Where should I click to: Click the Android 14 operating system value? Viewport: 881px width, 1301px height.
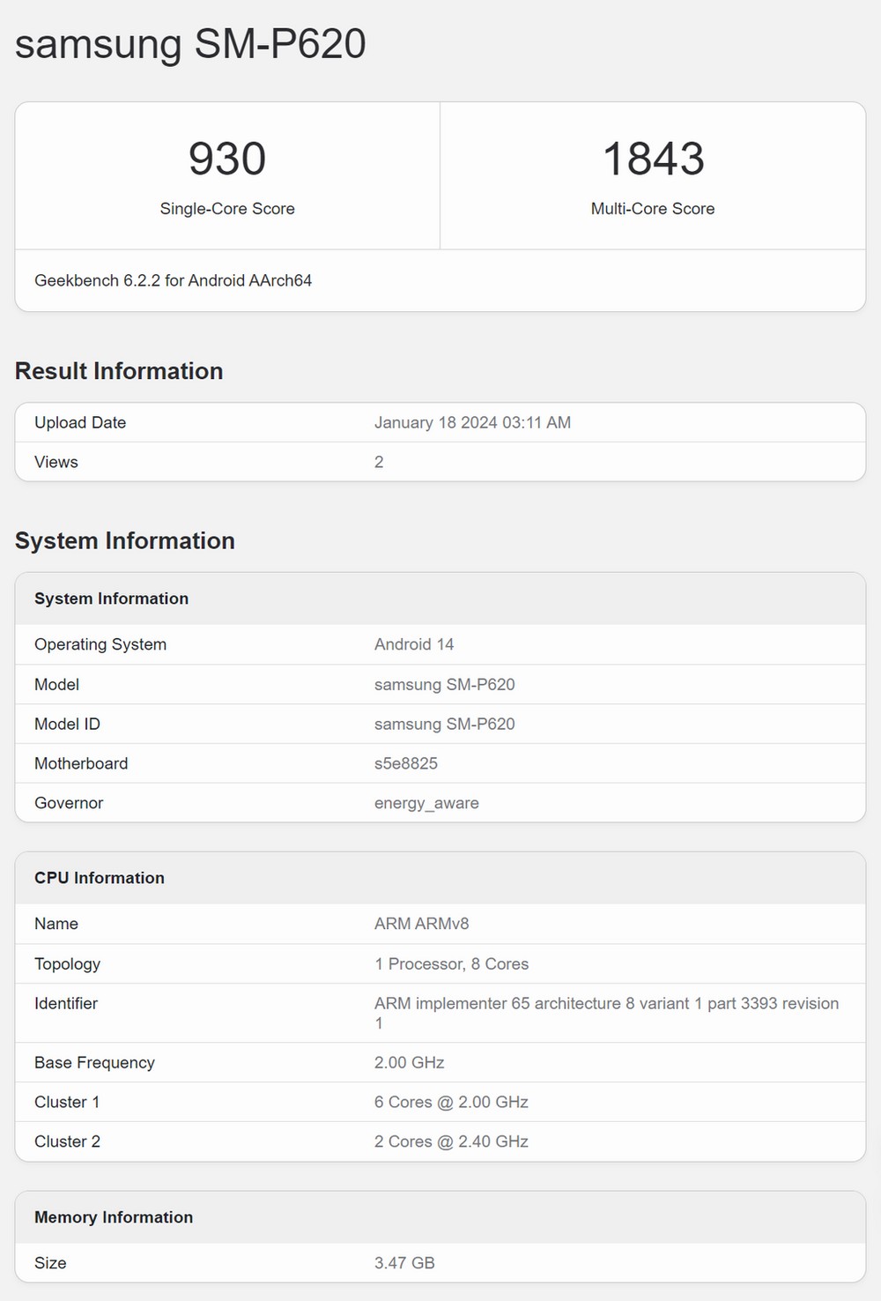[414, 644]
